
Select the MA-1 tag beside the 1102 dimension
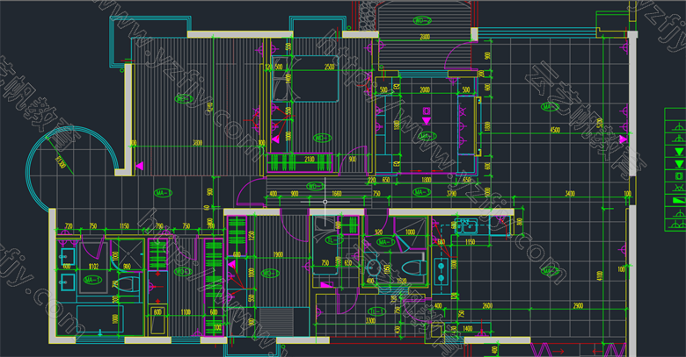tap(93, 279)
